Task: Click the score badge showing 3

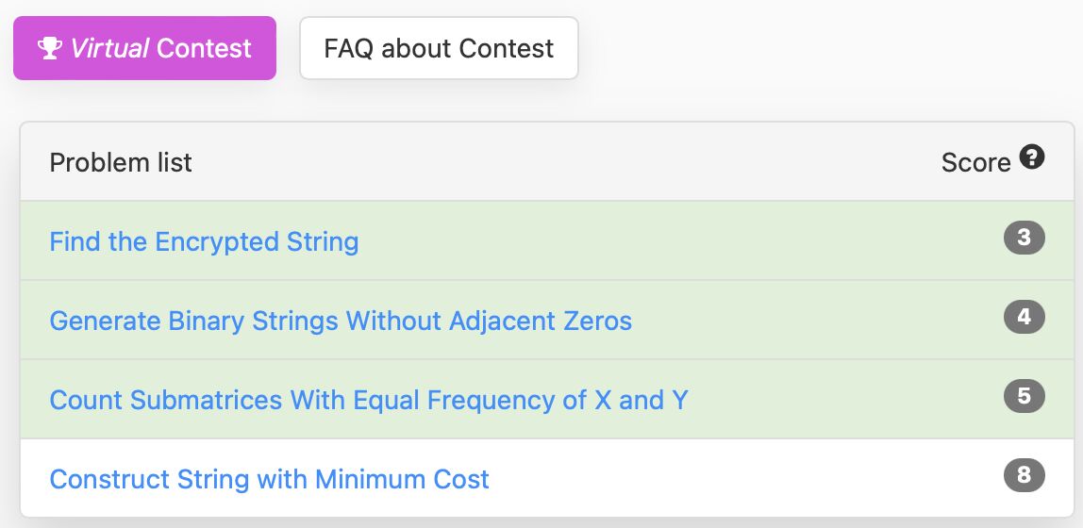Action: [x=1025, y=238]
